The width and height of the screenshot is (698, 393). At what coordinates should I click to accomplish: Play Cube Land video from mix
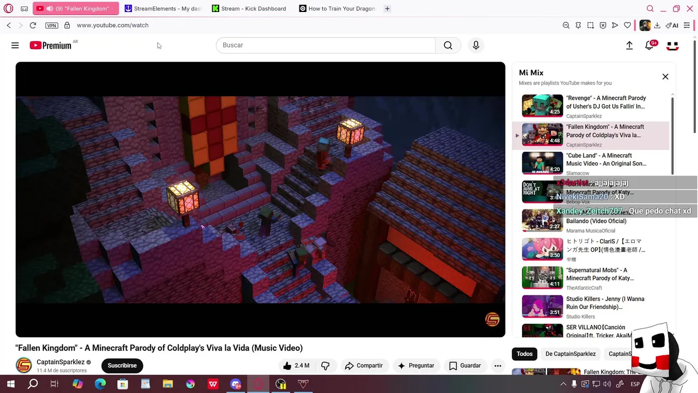591,164
